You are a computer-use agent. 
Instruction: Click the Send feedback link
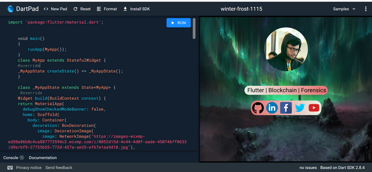[x=59, y=167]
